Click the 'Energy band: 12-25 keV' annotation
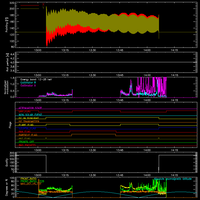 [36, 79]
